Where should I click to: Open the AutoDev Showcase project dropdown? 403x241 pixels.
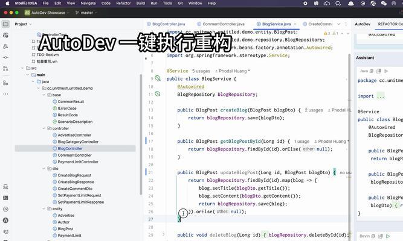click(x=47, y=13)
